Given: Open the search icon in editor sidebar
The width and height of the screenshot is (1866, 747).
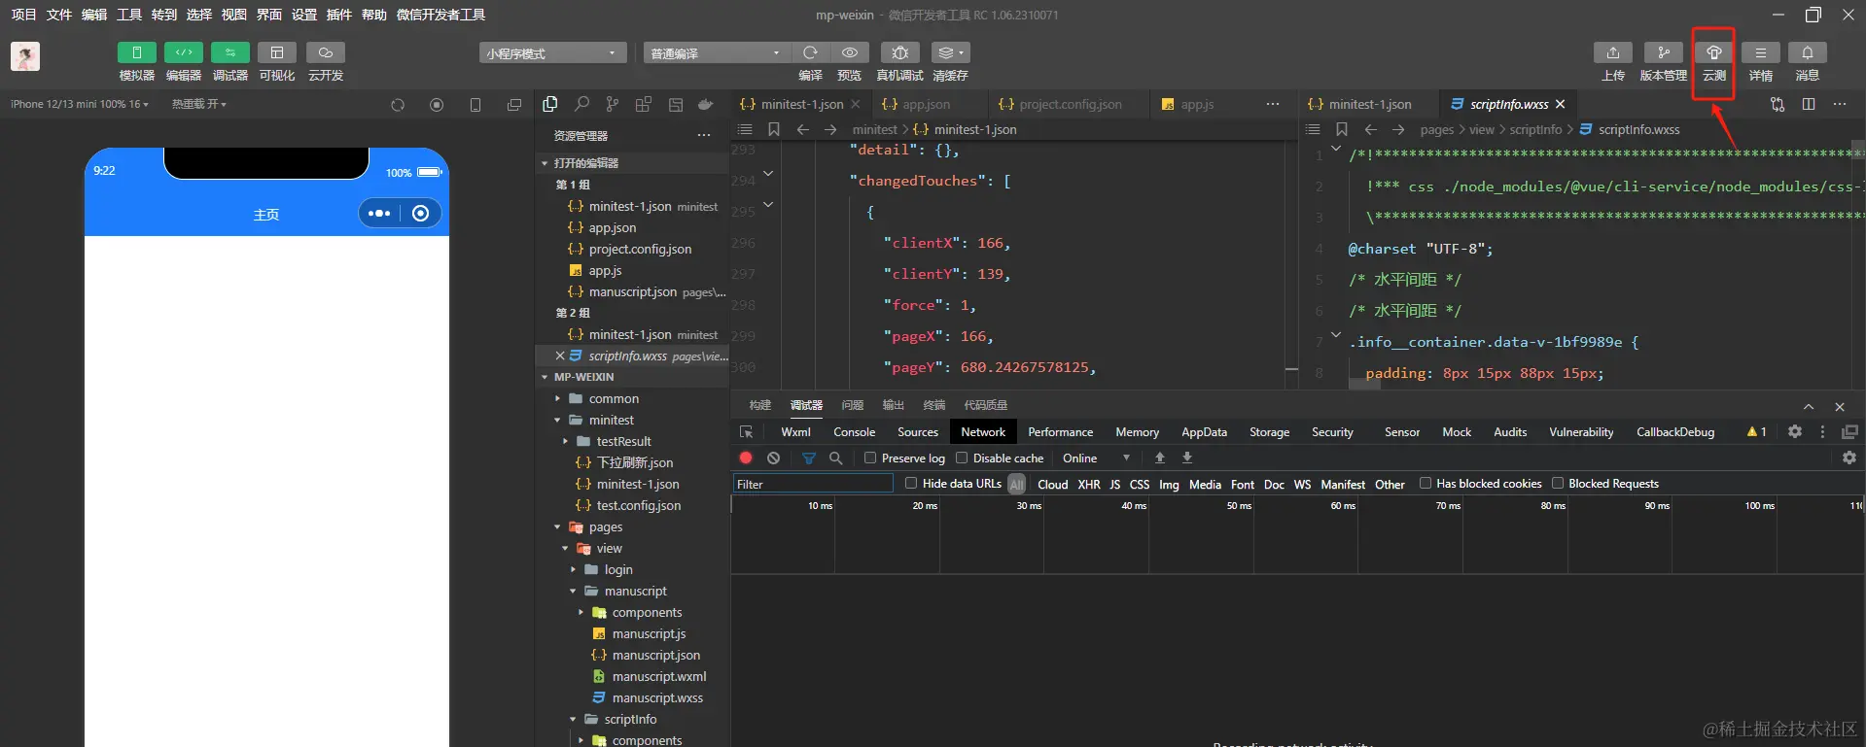Looking at the screenshot, I should click(581, 104).
